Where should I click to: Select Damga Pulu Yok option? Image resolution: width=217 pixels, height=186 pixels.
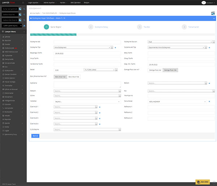tap(170, 70)
